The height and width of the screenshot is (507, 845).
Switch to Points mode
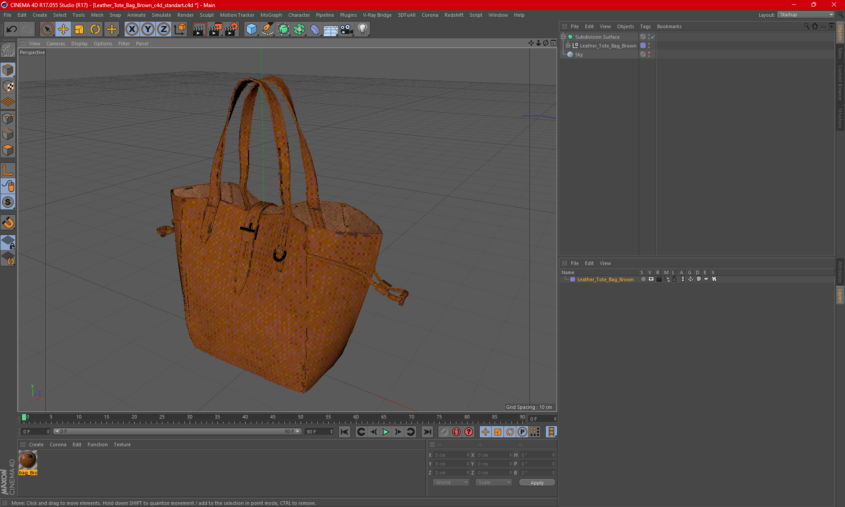click(x=8, y=118)
